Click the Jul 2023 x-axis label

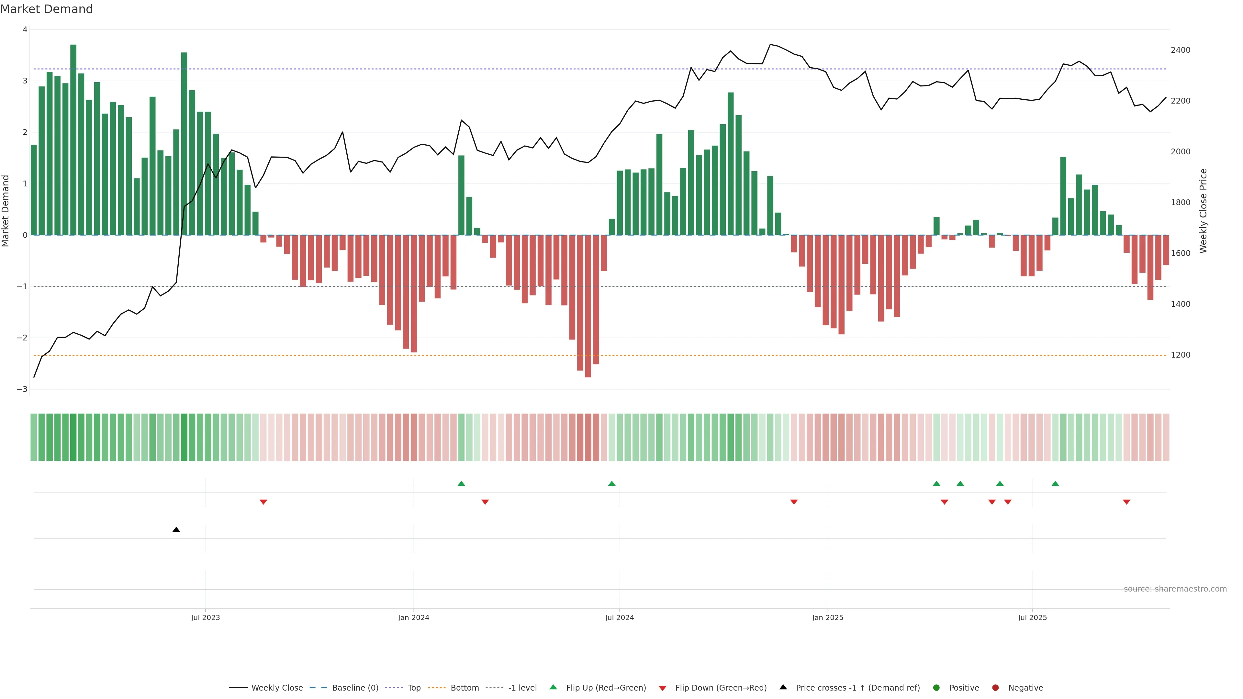coord(206,617)
